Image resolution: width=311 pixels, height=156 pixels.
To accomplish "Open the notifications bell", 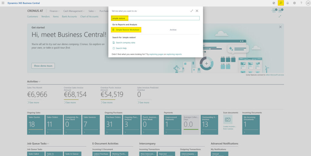I will (x=288, y=3).
